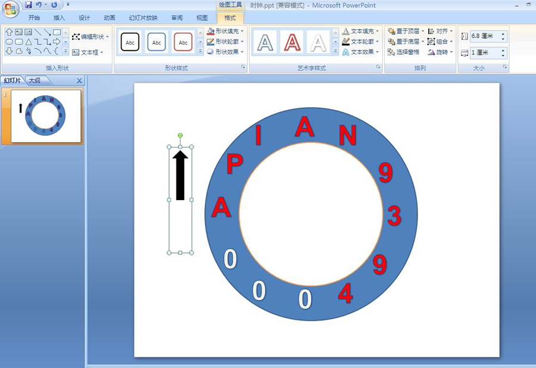
Task: Undo the last action
Action: [x=39, y=5]
